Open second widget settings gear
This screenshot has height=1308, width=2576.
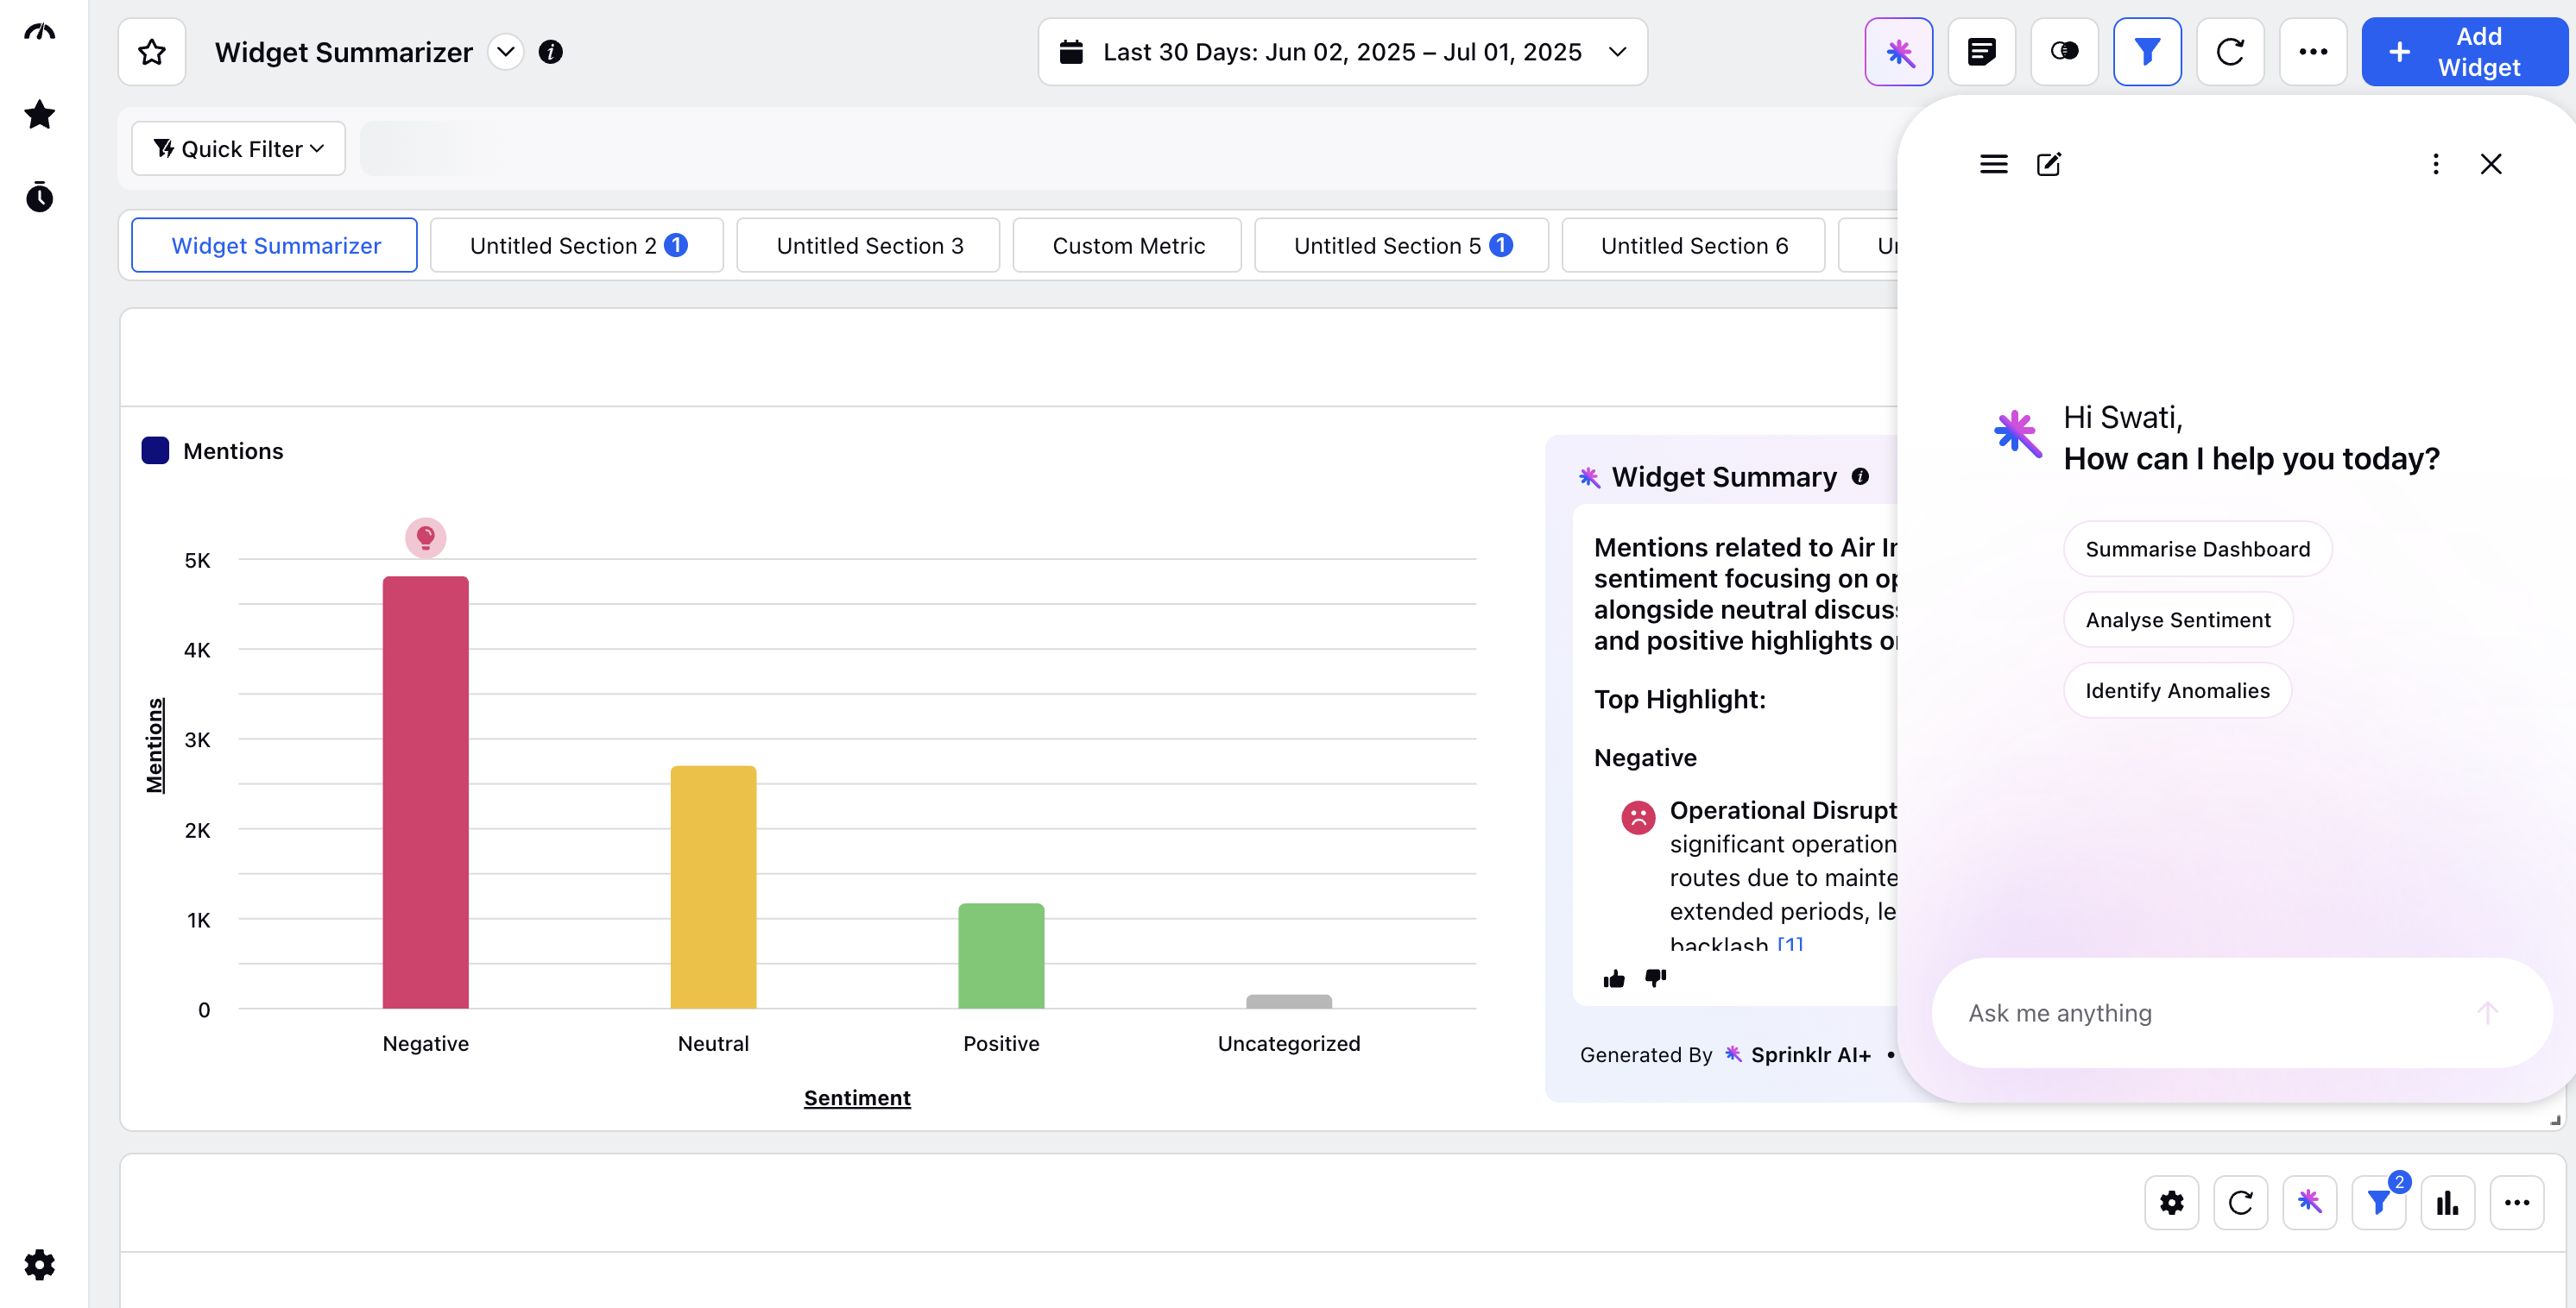tap(2171, 1202)
